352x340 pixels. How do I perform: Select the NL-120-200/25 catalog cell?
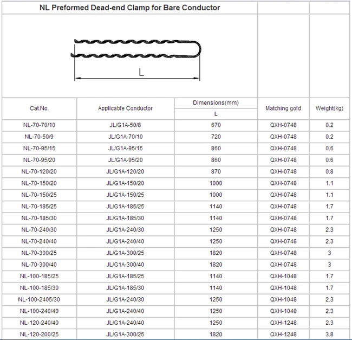click(x=40, y=334)
